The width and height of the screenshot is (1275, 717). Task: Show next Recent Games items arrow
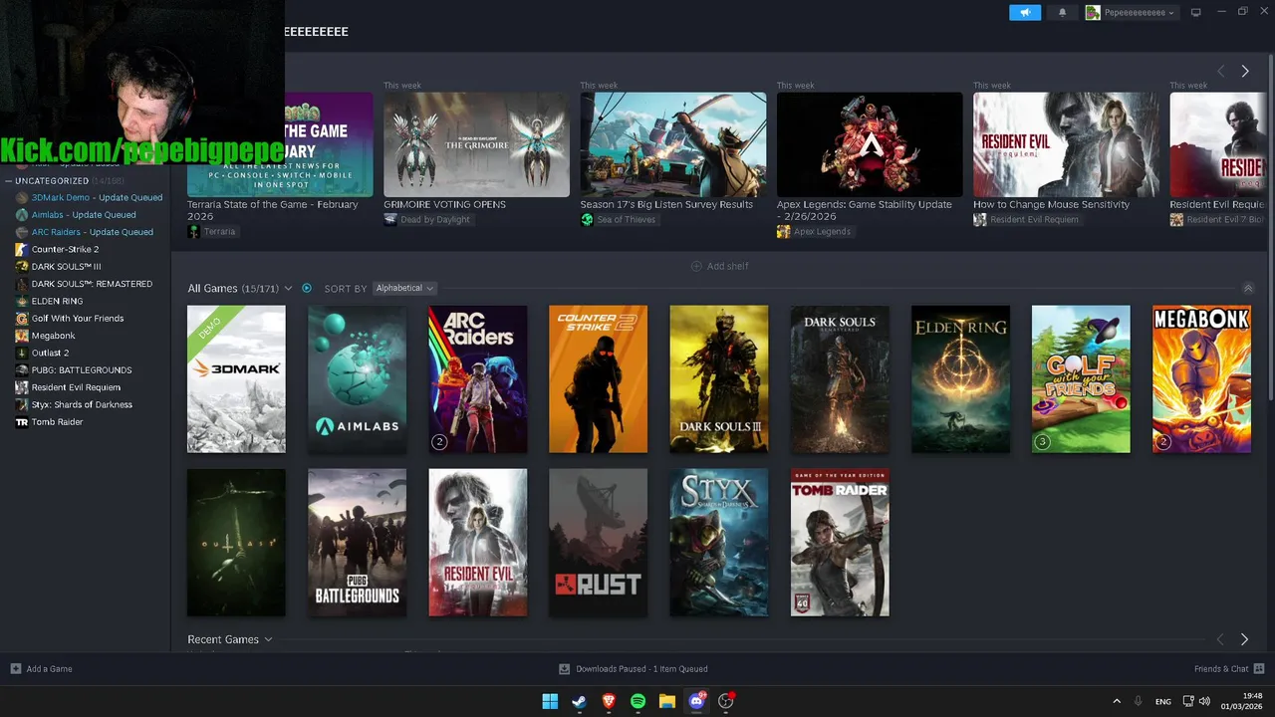tap(1244, 639)
